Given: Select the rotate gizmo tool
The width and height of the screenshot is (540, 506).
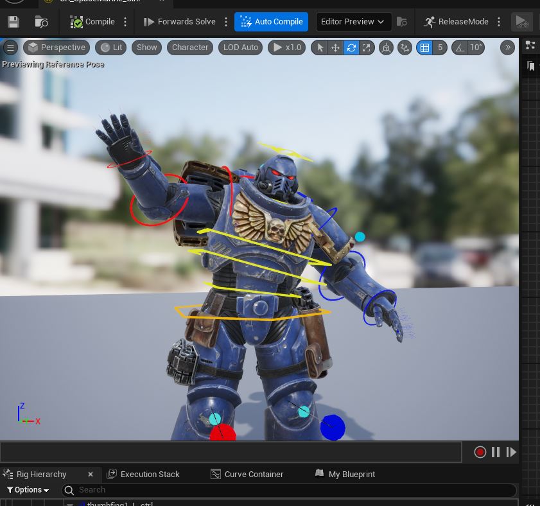Looking at the screenshot, I should (351, 48).
